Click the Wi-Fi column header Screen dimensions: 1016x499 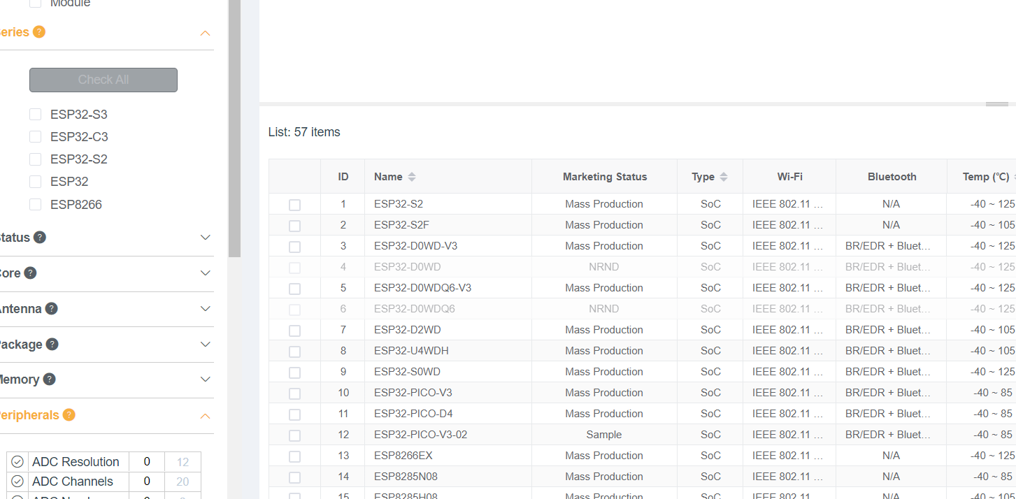coord(789,177)
